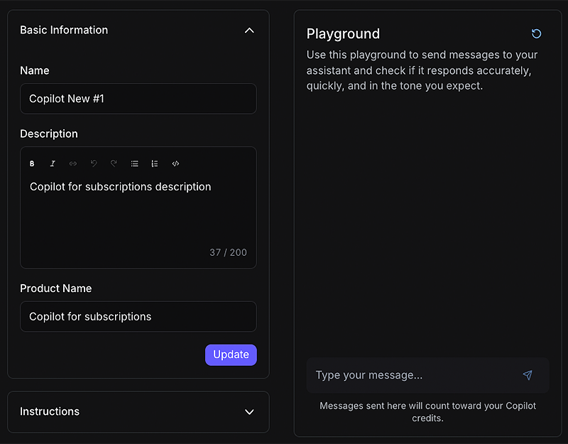Toggle bold formatting in description editor
Viewport: 568px width, 444px height.
(x=32, y=163)
